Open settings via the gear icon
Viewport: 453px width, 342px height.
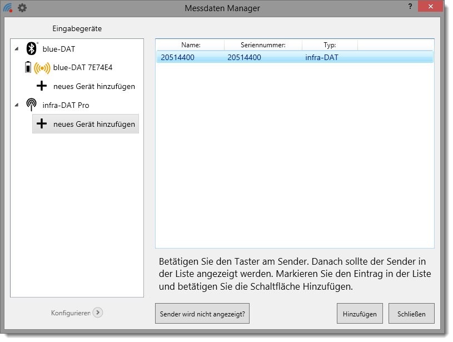(x=22, y=8)
